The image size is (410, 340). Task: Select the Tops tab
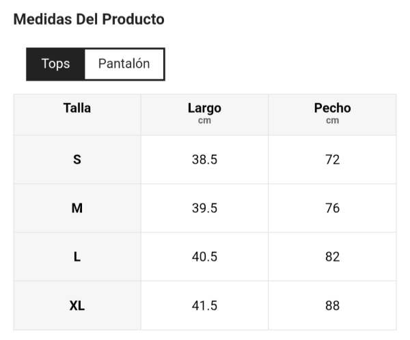point(55,64)
